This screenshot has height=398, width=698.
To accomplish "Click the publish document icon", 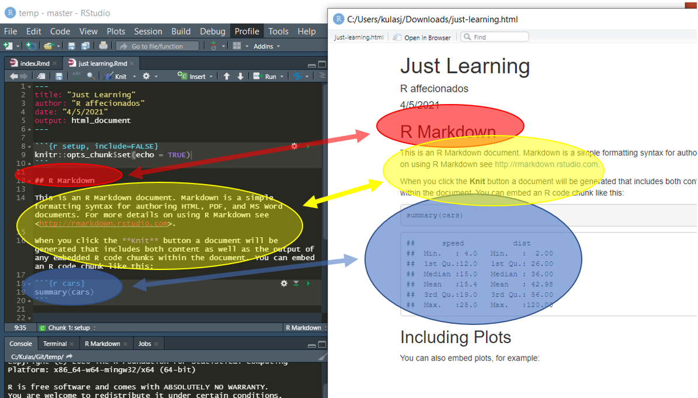I will pyautogui.click(x=297, y=76).
